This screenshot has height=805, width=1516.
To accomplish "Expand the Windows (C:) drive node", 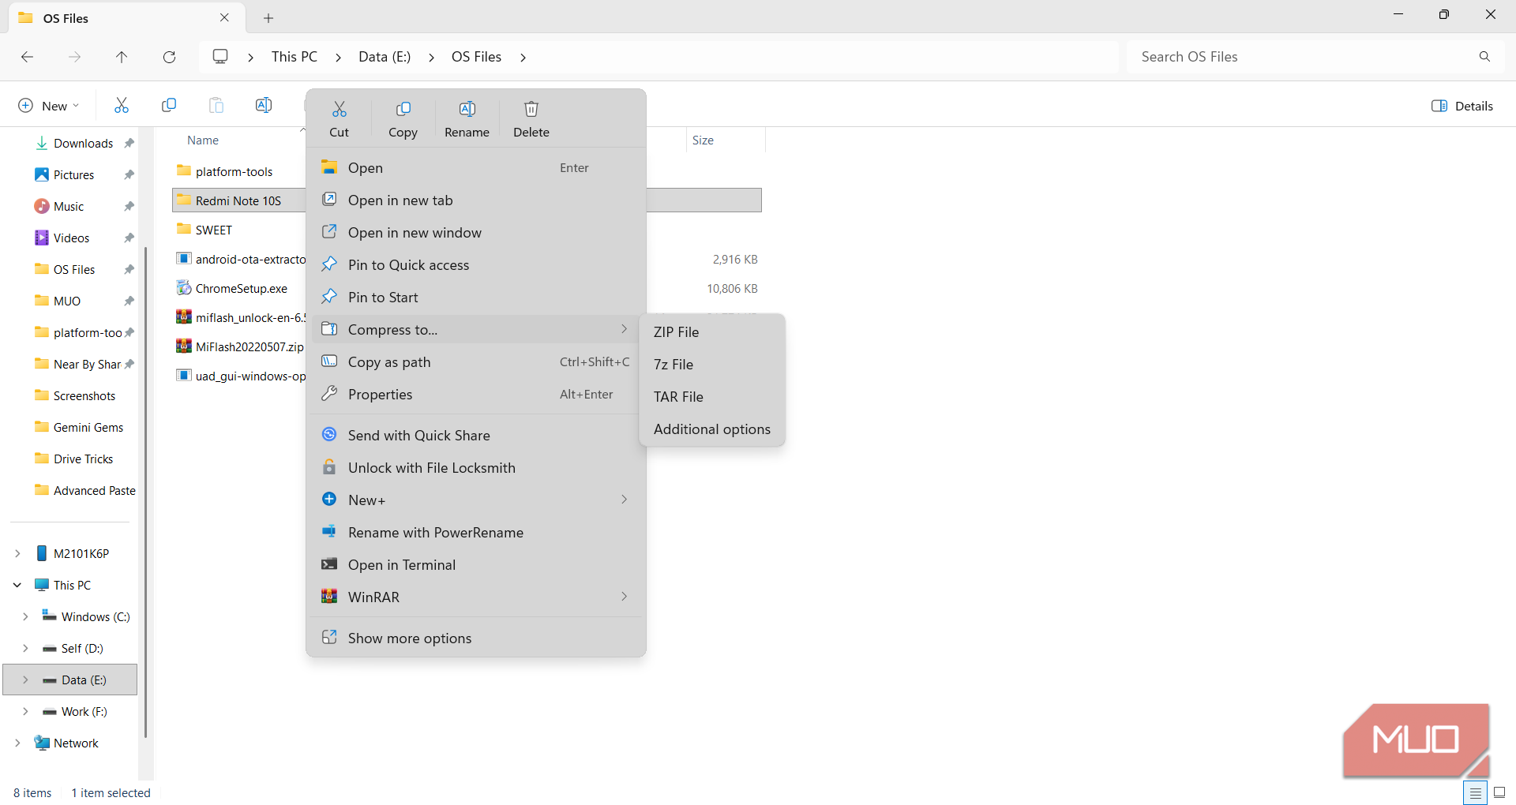I will coord(25,616).
